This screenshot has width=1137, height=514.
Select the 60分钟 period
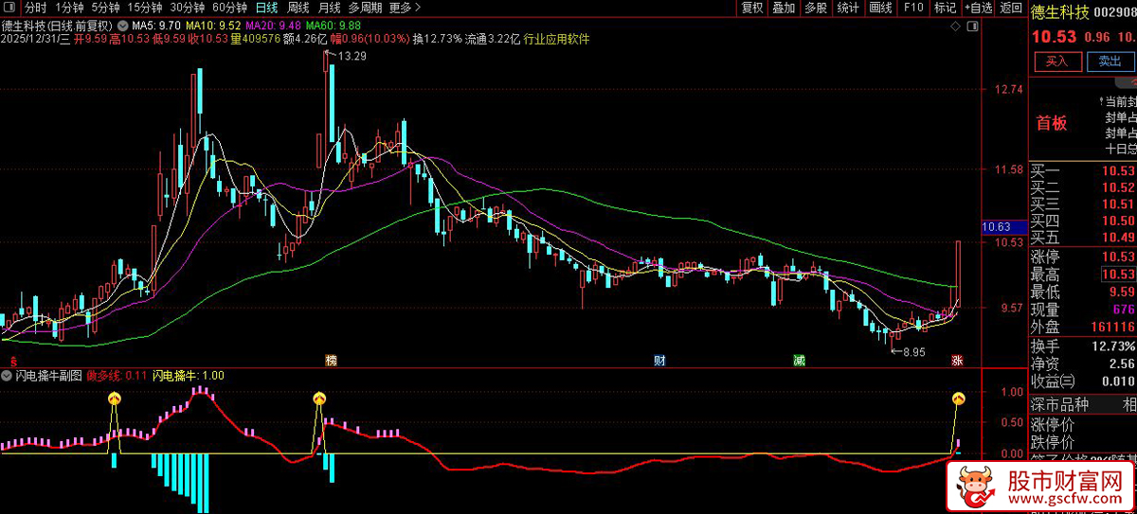[230, 8]
